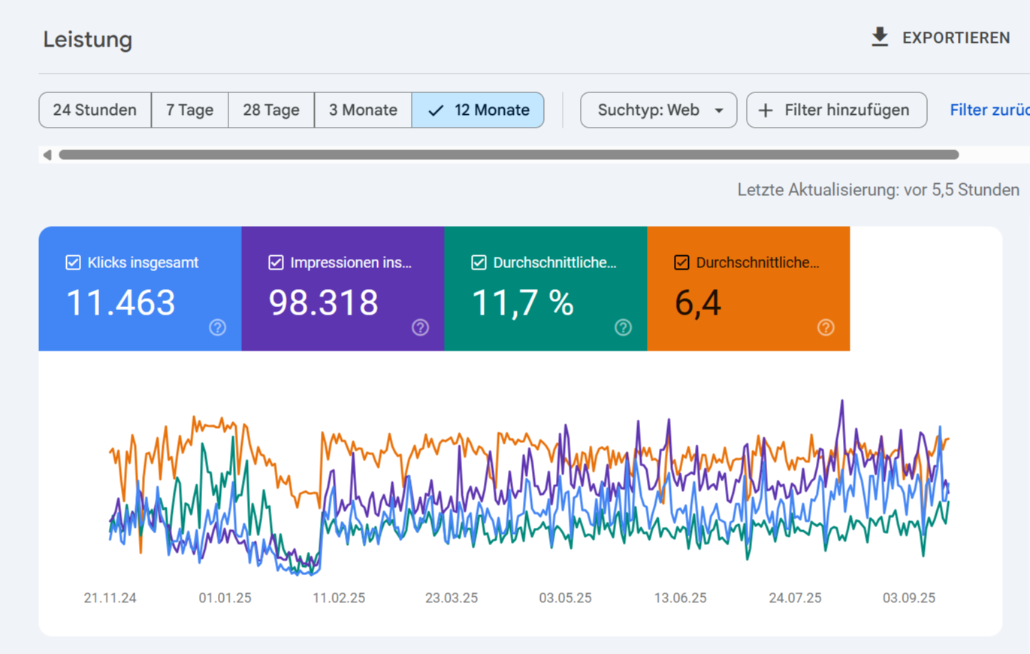Click the plus icon in Filter hinzufügen
The image size is (1030, 654).
[x=766, y=110]
